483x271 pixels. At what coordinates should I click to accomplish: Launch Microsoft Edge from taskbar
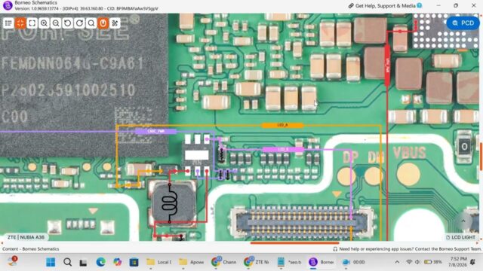click(x=100, y=262)
